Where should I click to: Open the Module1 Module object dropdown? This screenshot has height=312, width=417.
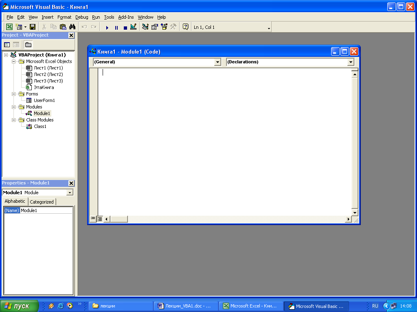[70, 193]
